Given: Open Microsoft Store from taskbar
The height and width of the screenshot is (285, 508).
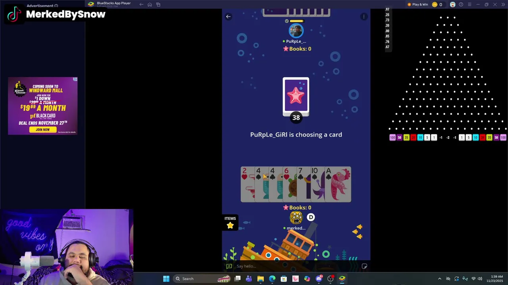Looking at the screenshot, I should coord(284,279).
